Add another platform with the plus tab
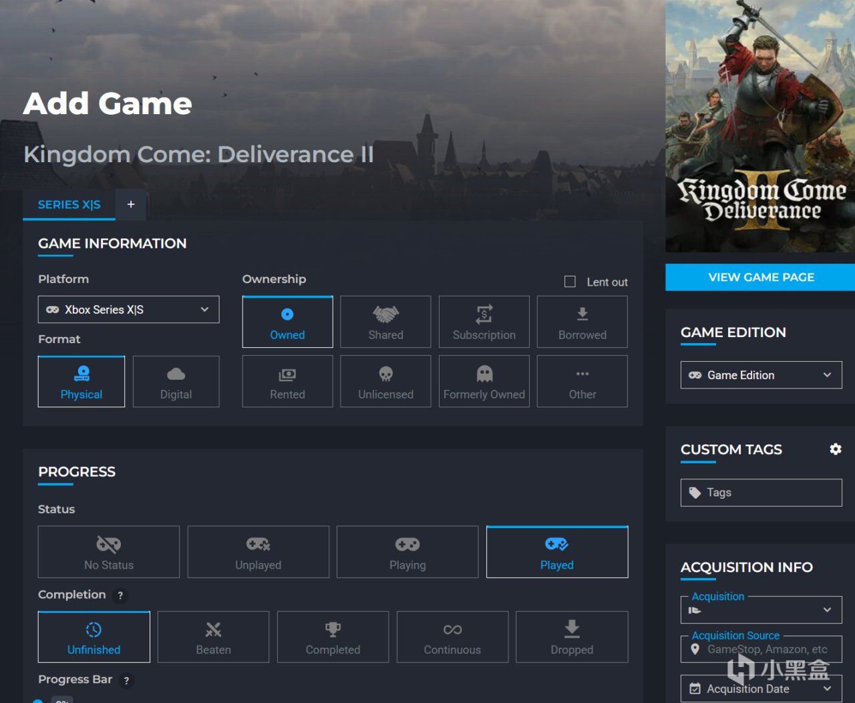The image size is (855, 703). [x=131, y=204]
